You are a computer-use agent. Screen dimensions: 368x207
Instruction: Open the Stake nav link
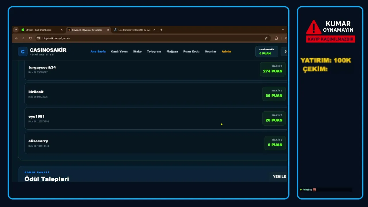[x=137, y=51]
